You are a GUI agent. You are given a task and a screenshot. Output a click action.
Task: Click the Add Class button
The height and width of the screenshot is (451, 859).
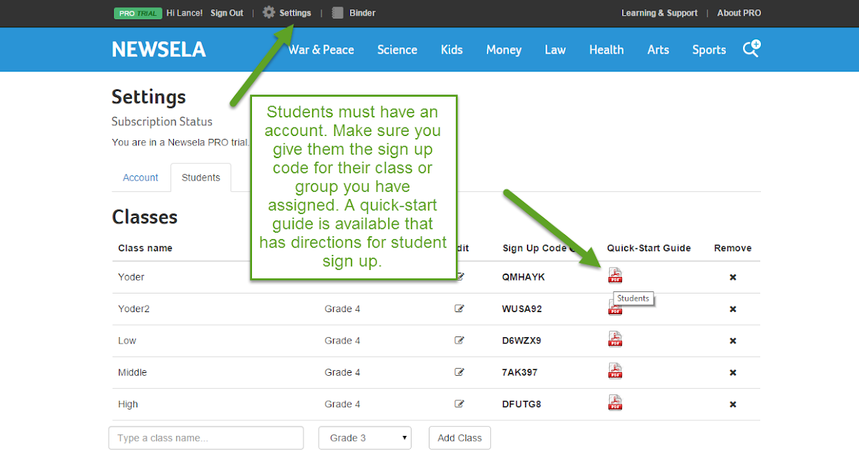460,437
